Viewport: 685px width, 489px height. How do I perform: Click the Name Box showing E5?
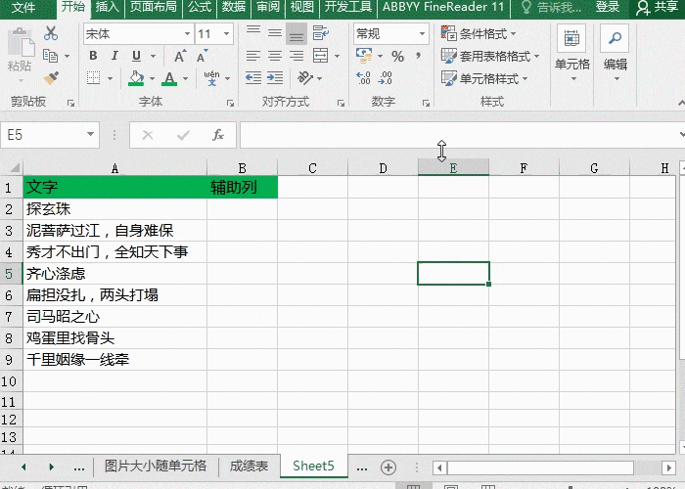(x=41, y=135)
